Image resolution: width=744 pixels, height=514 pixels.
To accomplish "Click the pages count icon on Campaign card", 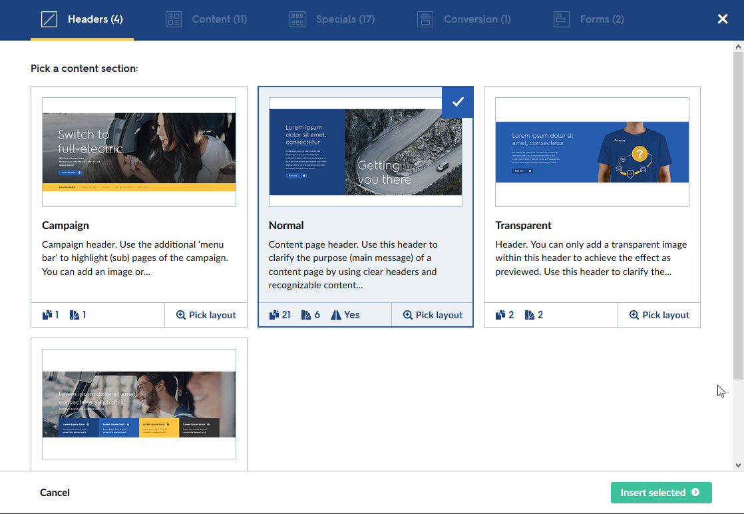I will 47,315.
